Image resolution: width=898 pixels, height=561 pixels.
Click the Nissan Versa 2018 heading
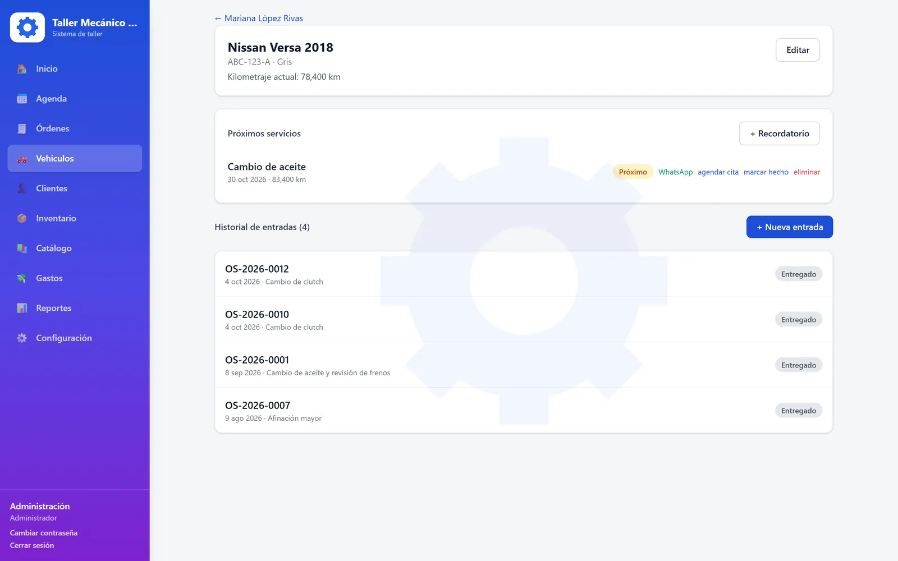click(280, 47)
